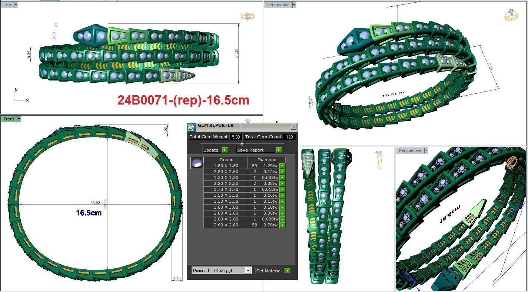This screenshot has width=528, height=292.
Task: Click the green arrow on the 2.50 X 2.50 row
Action: click(x=282, y=172)
